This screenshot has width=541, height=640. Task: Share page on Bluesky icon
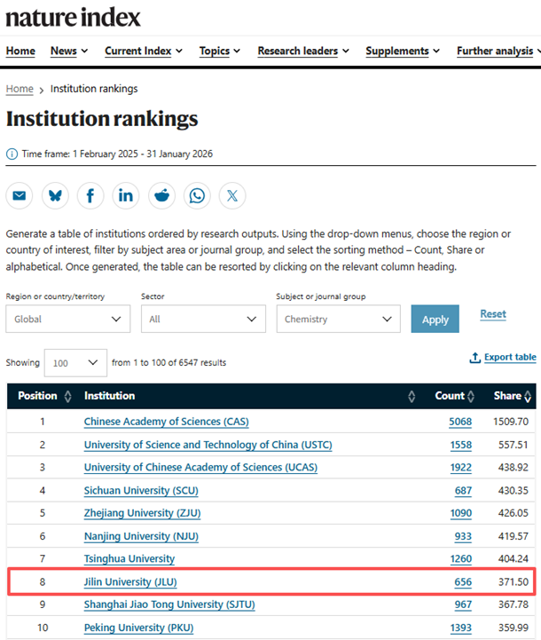pos(55,196)
